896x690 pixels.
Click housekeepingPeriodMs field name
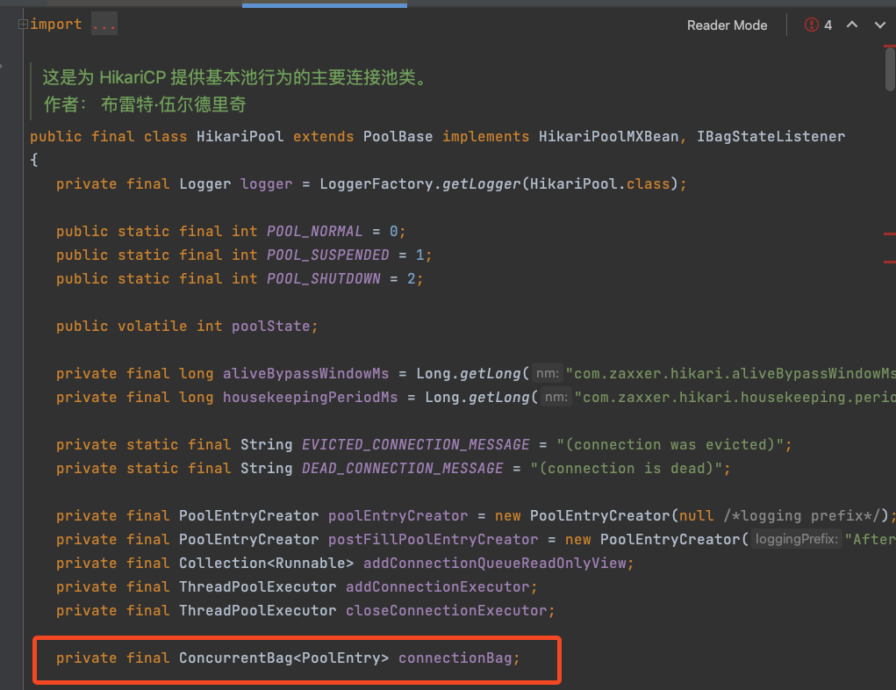311,398
